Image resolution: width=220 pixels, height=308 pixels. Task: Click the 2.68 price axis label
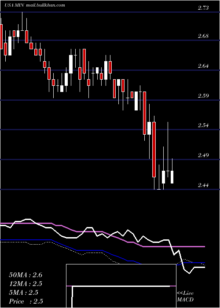tap(203, 37)
